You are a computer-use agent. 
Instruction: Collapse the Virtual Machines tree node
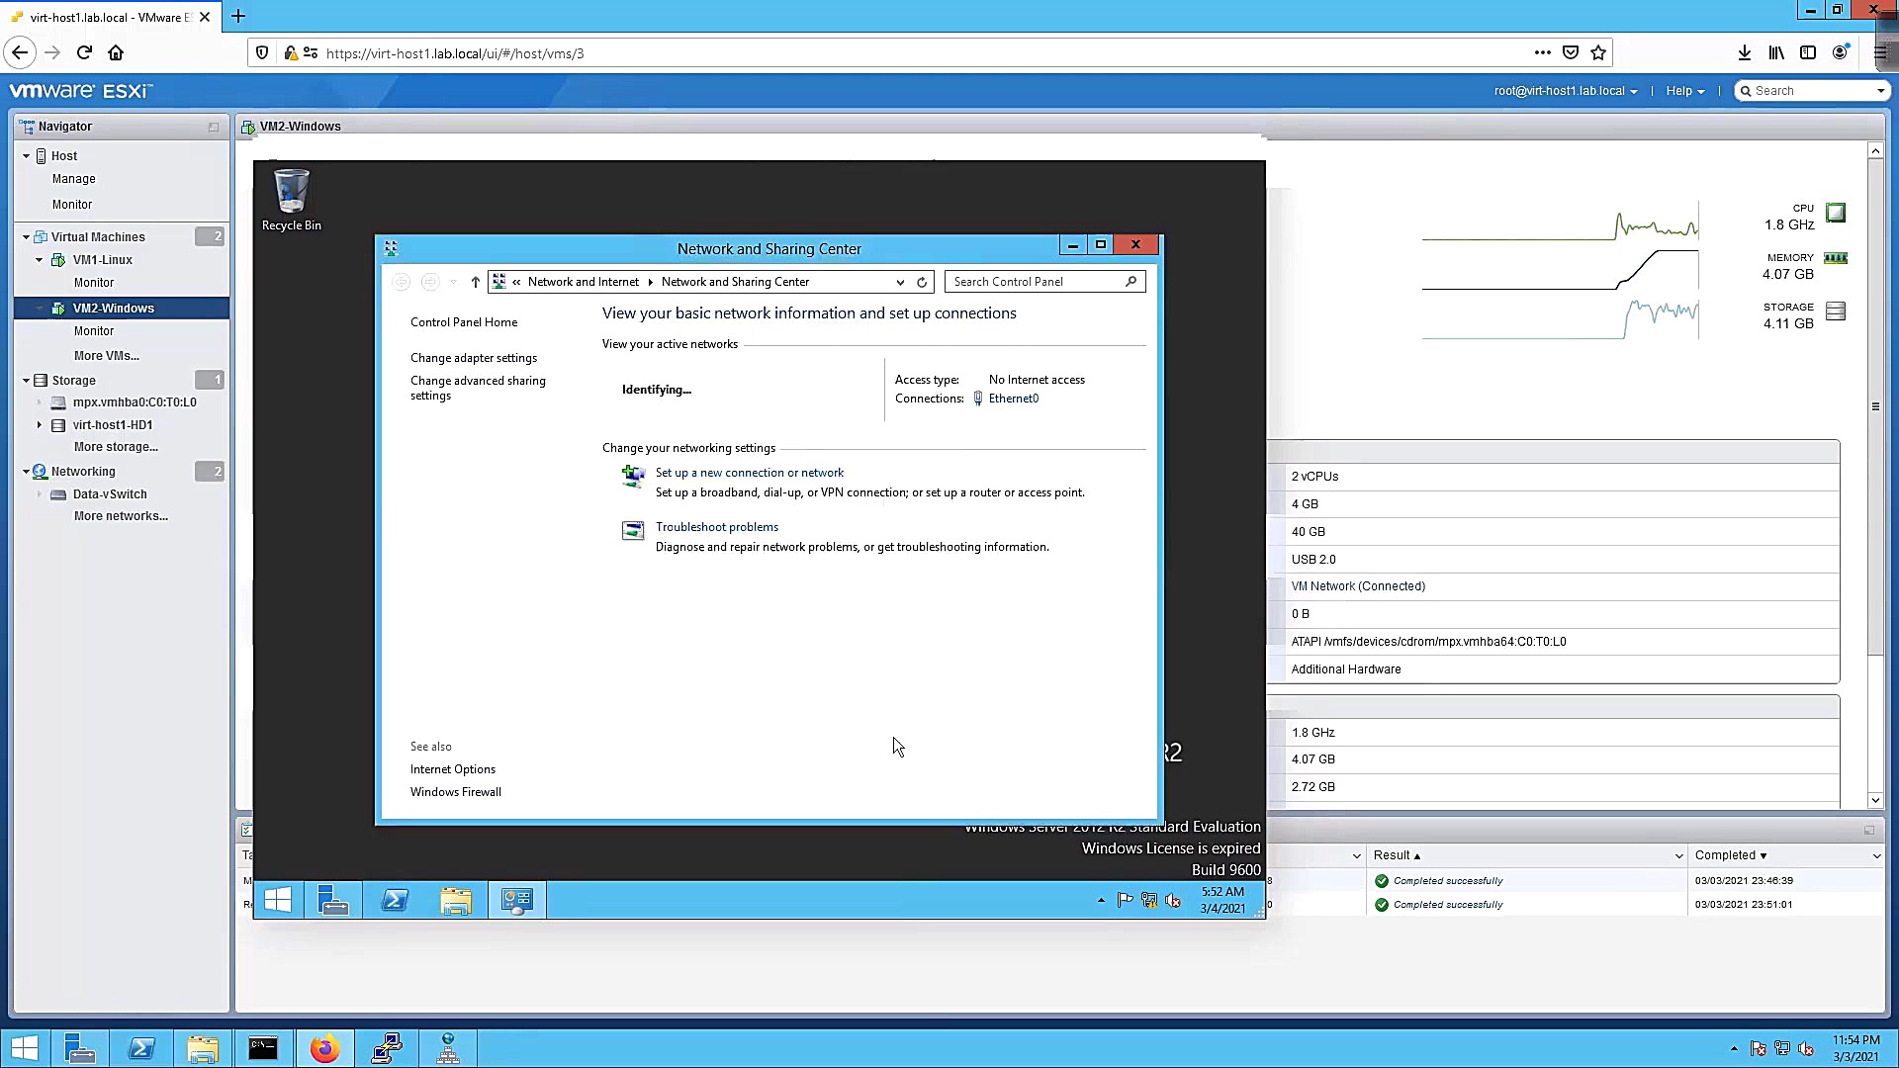pyautogui.click(x=26, y=237)
